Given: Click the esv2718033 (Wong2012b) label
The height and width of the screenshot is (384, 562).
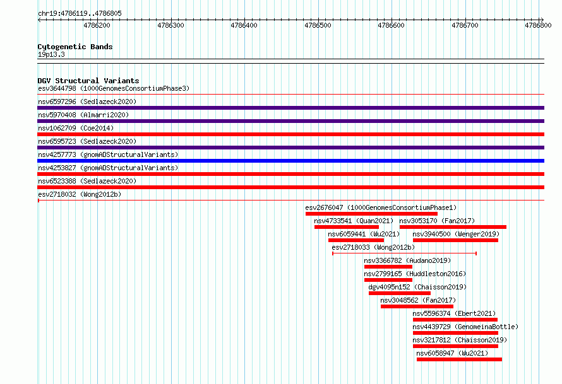Looking at the screenshot, I should coord(373,247).
